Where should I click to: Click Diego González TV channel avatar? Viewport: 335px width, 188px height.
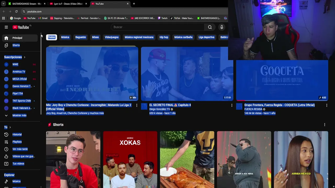pyautogui.click(x=144, y=106)
